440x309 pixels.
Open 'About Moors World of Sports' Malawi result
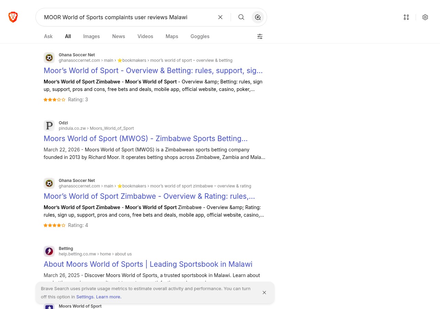coord(148,264)
